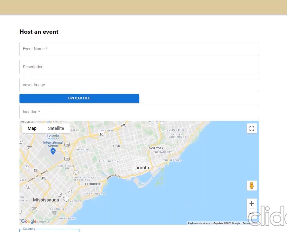Click the 407 highway shield on map
This screenshot has width=287, height=232.
pos(29,148)
